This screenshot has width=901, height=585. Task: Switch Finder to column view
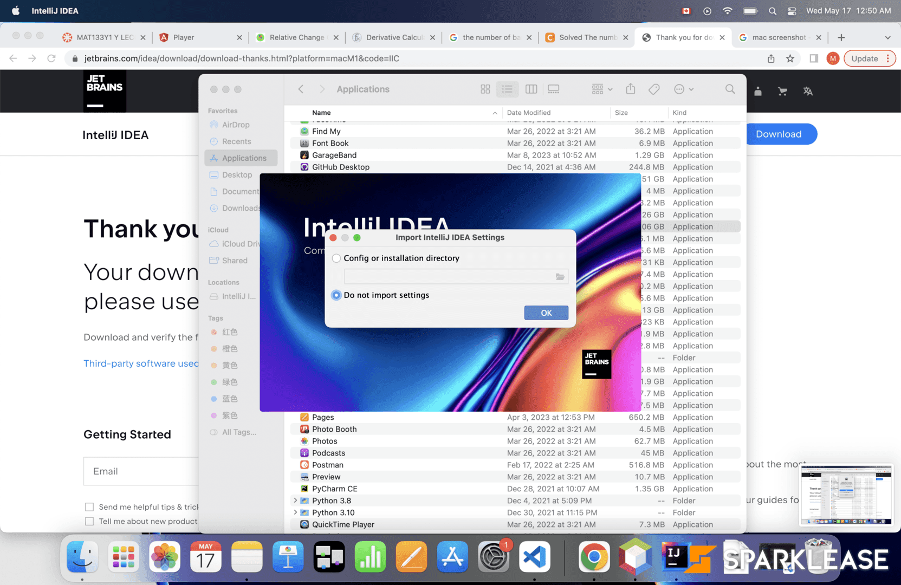tap(531, 89)
